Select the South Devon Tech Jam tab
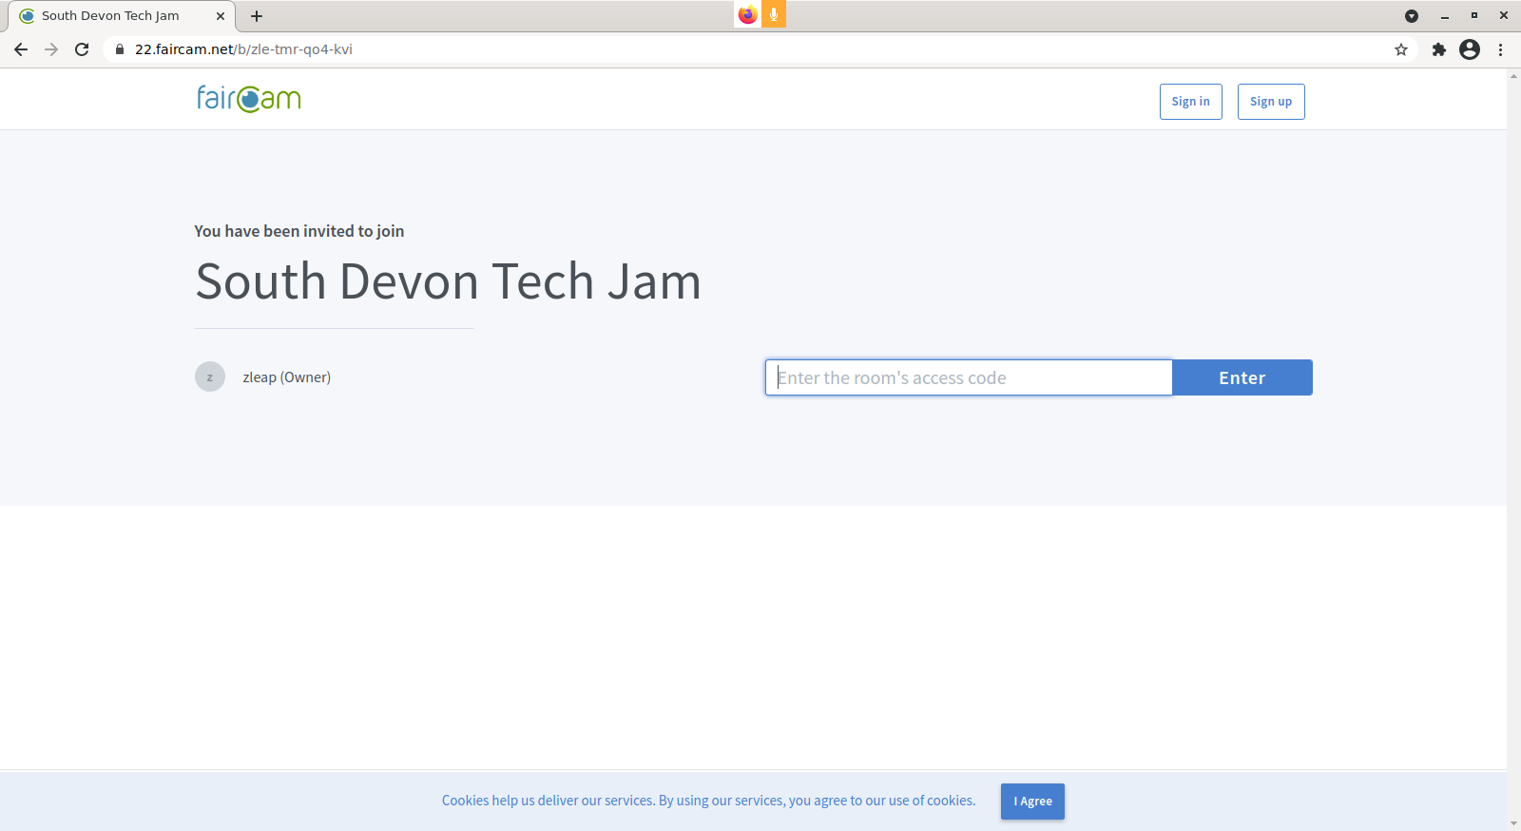 122,16
